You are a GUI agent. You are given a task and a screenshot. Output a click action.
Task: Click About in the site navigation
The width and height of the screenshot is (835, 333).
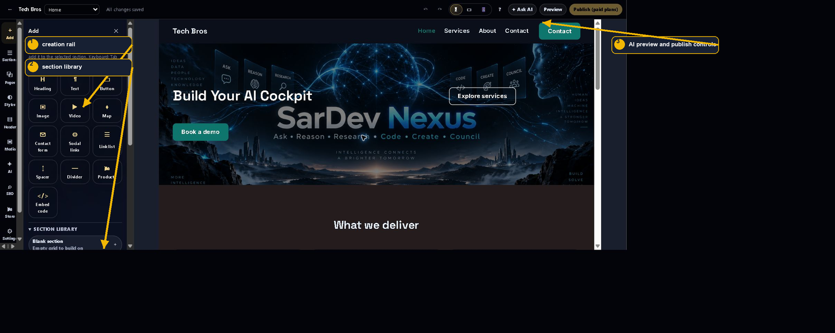[x=487, y=31]
